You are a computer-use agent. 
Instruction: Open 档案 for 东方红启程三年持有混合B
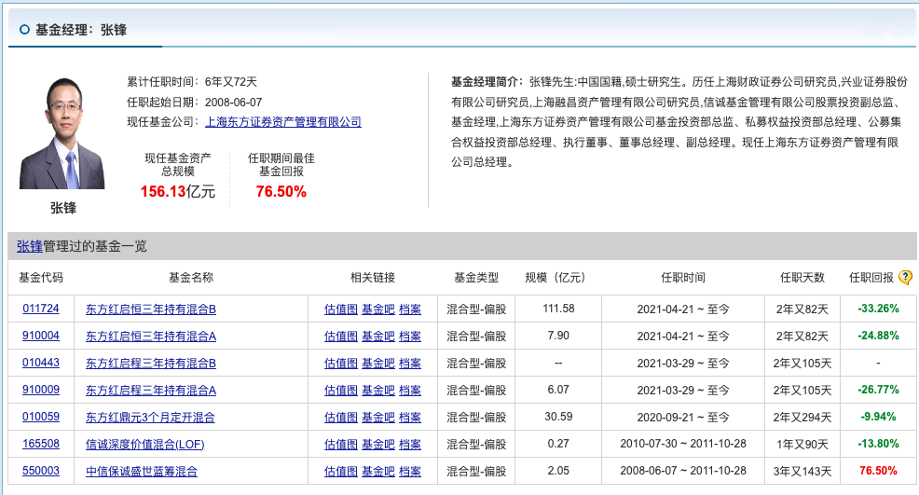click(410, 363)
